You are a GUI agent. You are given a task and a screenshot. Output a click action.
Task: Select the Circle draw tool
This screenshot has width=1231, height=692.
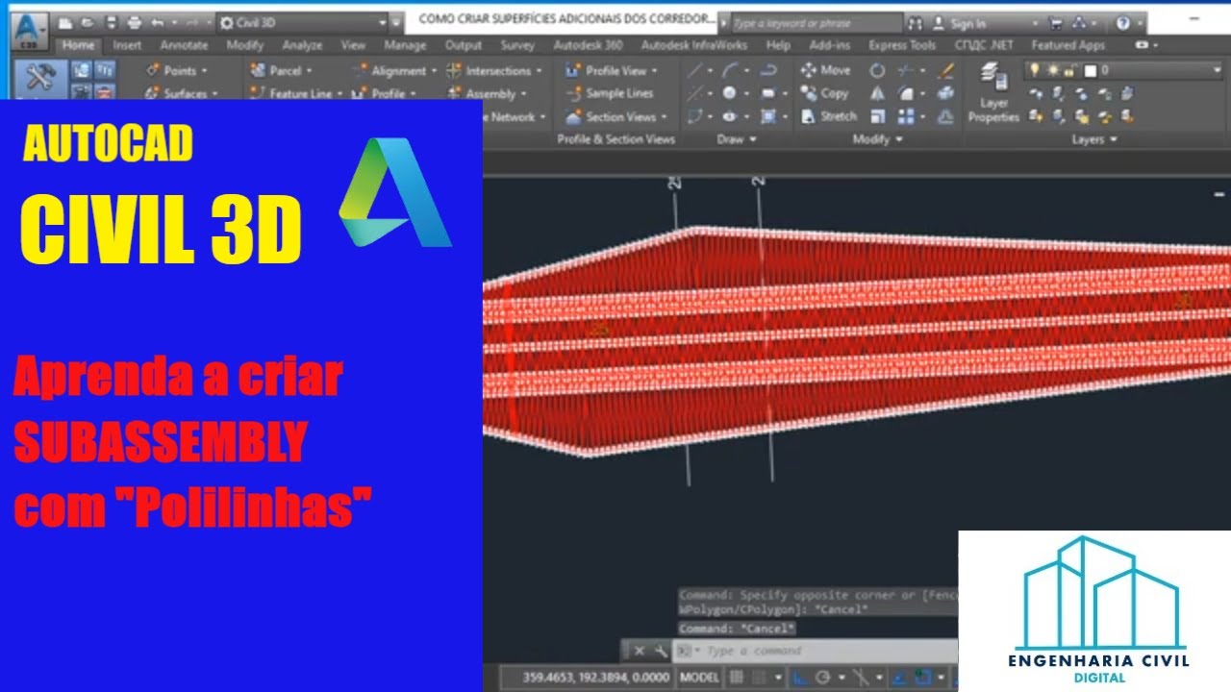click(x=730, y=93)
